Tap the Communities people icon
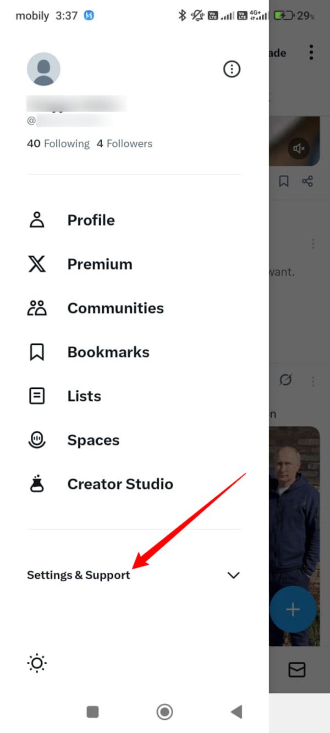This screenshot has width=330, height=733. (x=37, y=308)
